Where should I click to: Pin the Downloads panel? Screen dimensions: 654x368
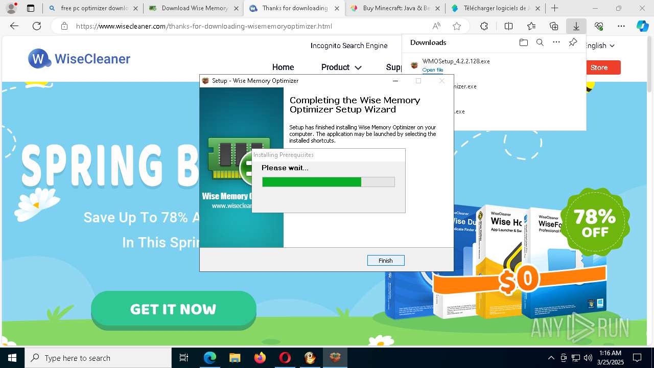tap(573, 42)
